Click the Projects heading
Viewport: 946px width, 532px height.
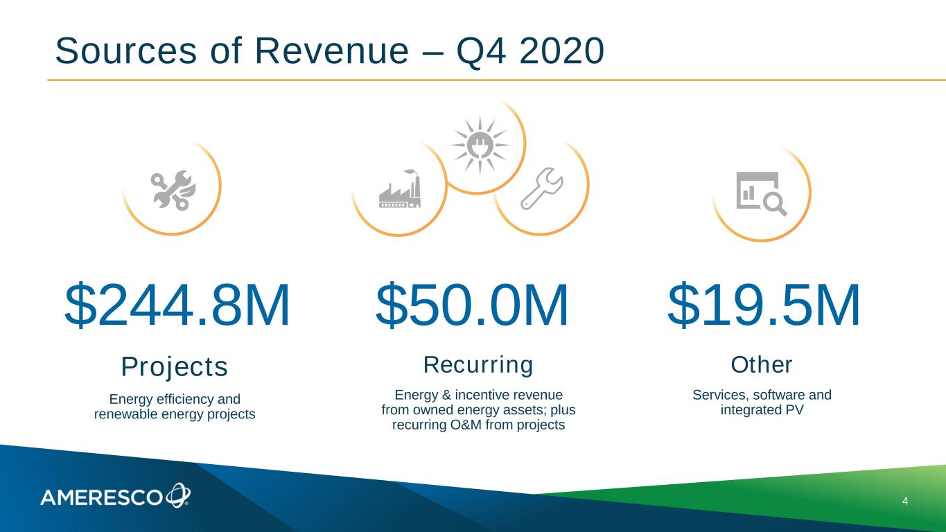(x=175, y=366)
